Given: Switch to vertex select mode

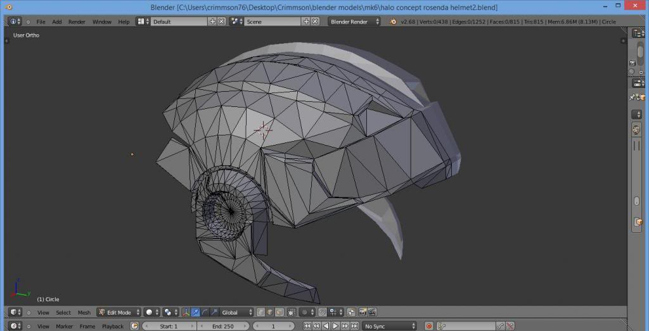Looking at the screenshot, I should tap(260, 313).
